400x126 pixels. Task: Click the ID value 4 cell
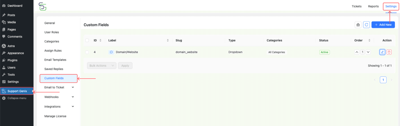click(95, 52)
